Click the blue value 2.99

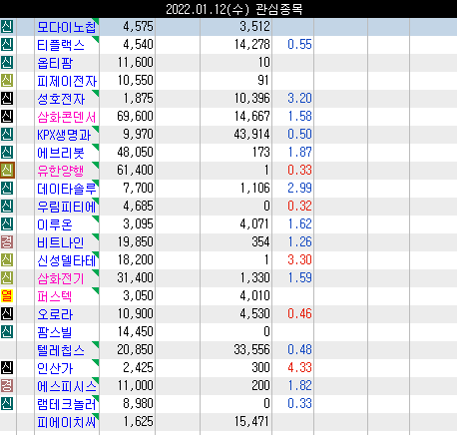[x=299, y=188]
